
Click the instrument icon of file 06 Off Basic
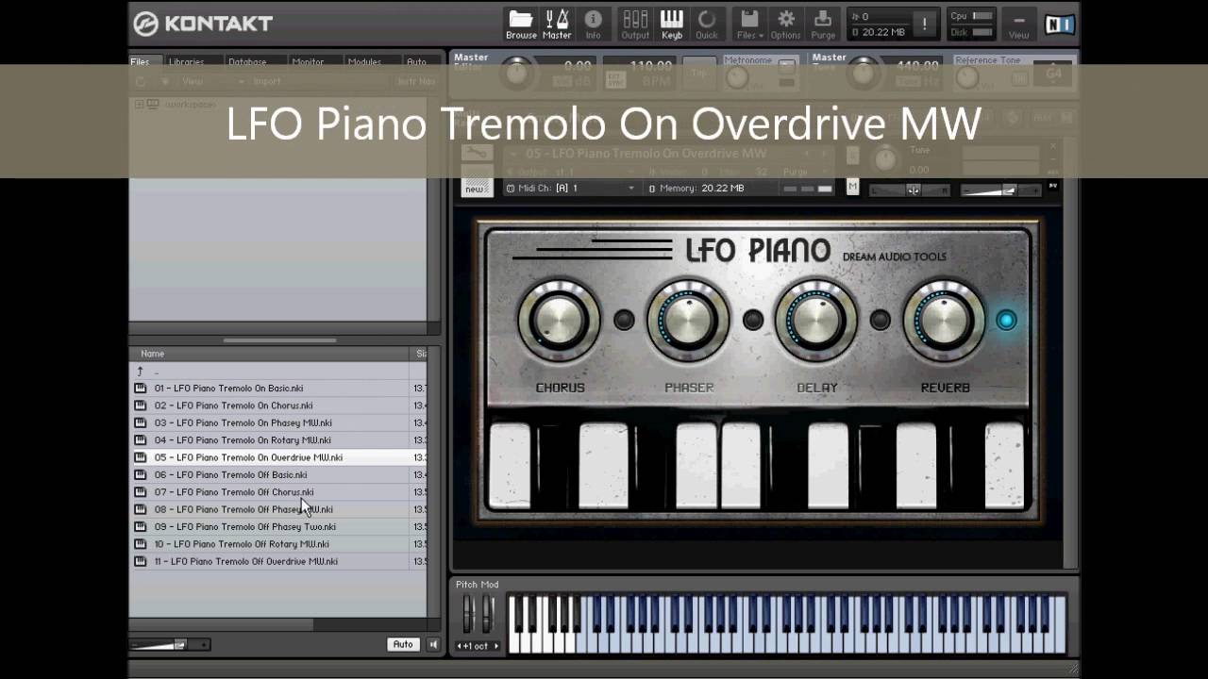tap(141, 474)
